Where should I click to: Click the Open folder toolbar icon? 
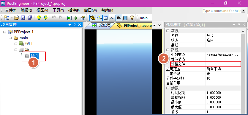click(x=17, y=18)
